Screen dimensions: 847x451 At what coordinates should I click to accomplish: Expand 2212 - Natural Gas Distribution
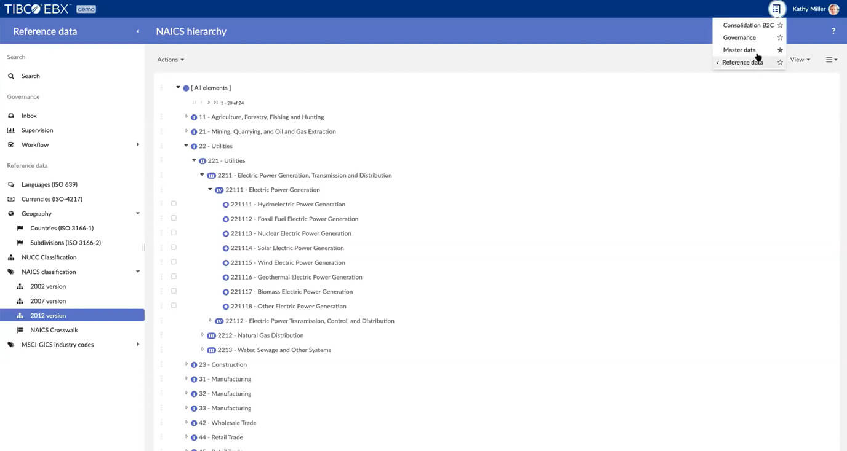[203, 335]
